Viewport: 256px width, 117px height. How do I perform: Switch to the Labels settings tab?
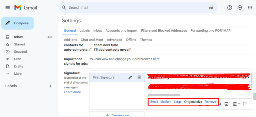point(84,31)
